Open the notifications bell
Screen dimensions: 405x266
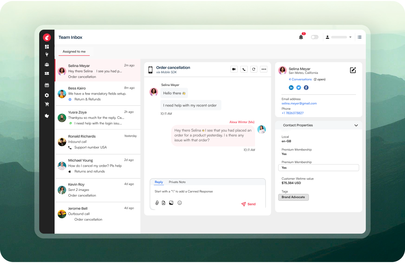pyautogui.click(x=301, y=37)
